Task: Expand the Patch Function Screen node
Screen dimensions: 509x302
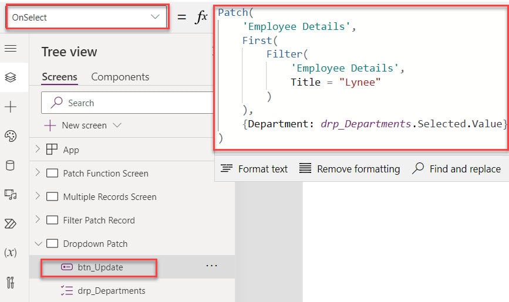Action: coord(38,172)
